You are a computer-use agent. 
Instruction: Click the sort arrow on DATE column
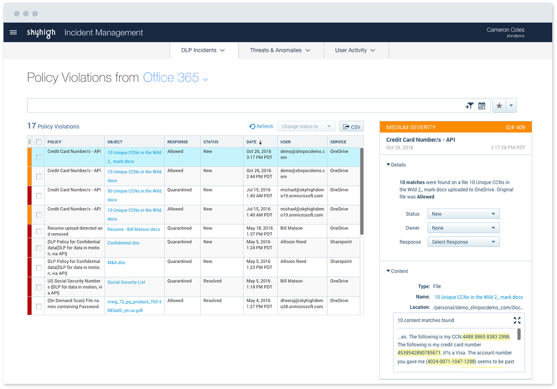260,142
